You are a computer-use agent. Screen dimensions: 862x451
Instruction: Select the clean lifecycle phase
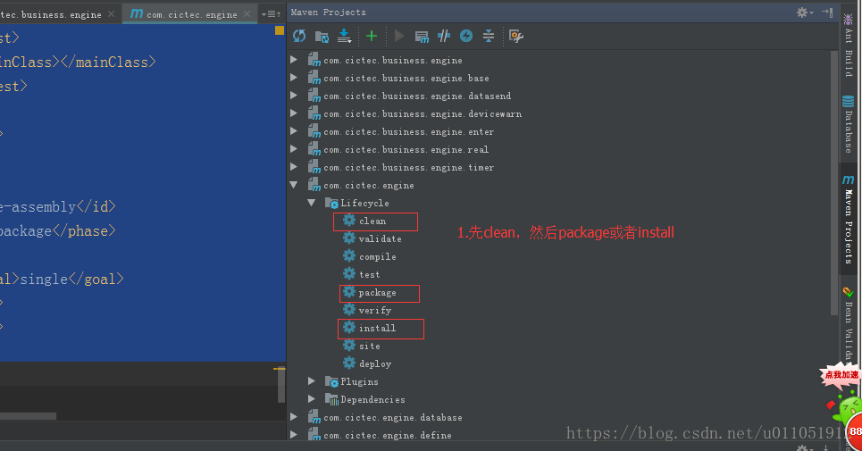372,221
